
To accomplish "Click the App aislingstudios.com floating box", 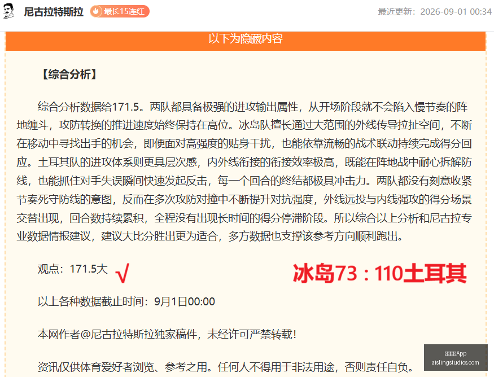I will [456, 357].
